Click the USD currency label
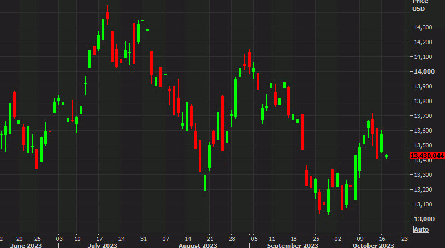The height and width of the screenshot is (248, 445). (419, 9)
